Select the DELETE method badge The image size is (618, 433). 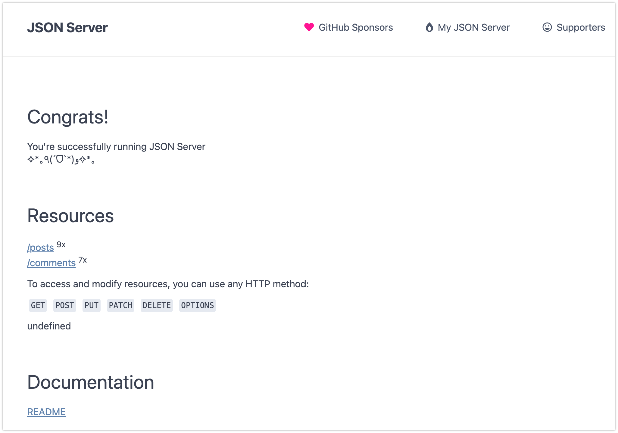tap(156, 305)
